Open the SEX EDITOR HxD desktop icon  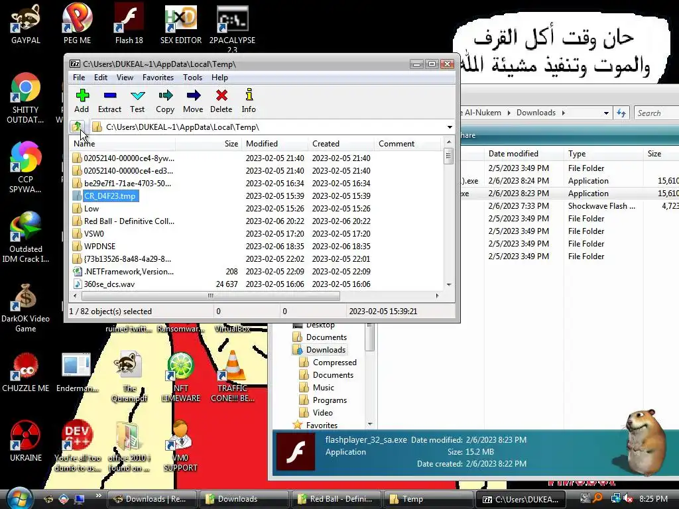pyautogui.click(x=181, y=24)
